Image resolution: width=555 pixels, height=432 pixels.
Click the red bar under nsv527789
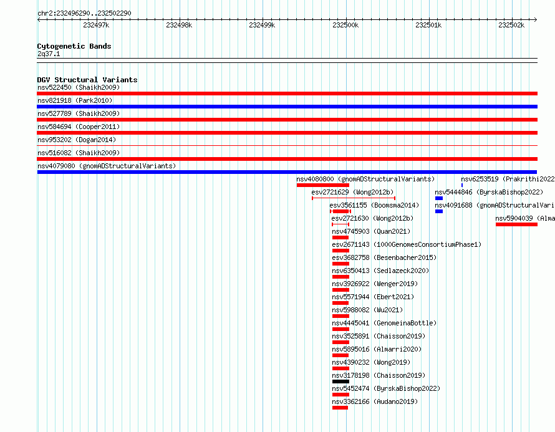pos(287,120)
